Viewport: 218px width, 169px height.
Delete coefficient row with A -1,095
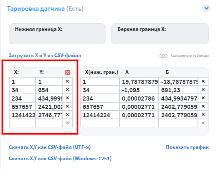coord(203,90)
